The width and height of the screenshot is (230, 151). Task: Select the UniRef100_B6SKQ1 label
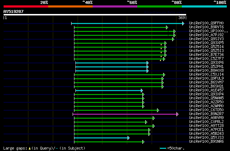coord(206,86)
